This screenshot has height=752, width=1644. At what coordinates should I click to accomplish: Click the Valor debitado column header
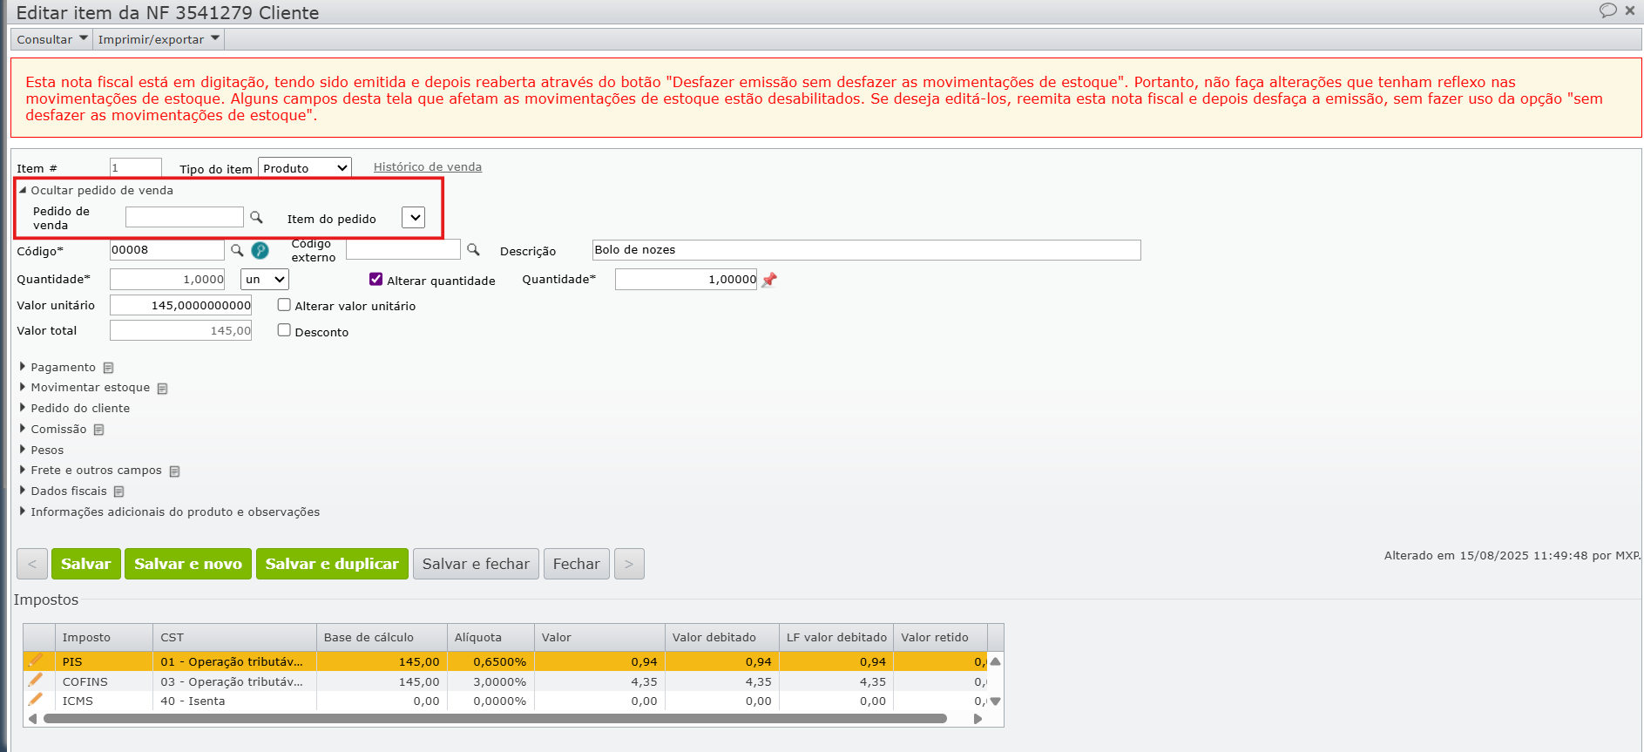point(722,638)
